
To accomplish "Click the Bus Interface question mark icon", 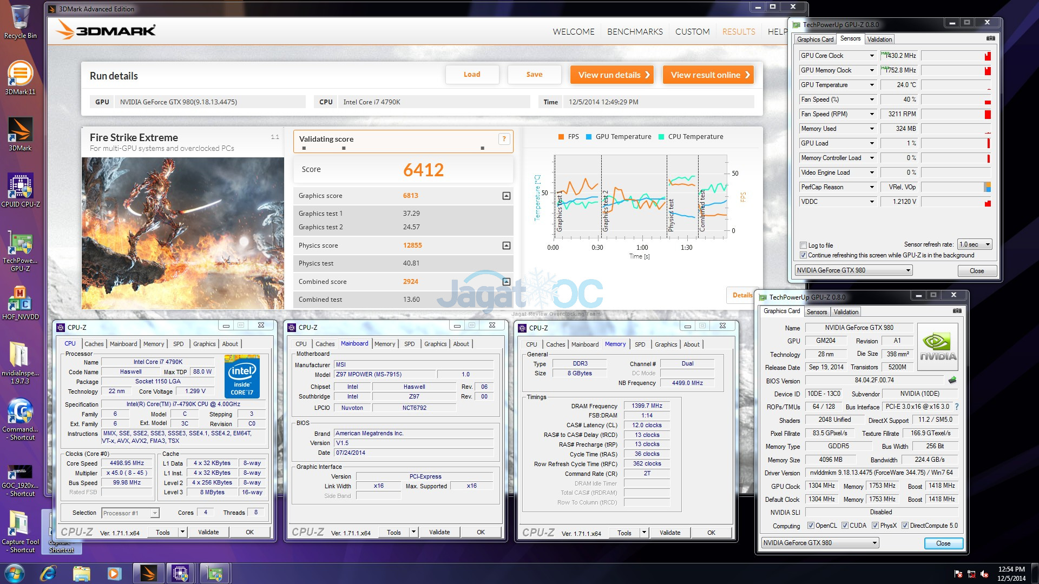I will click(x=957, y=407).
